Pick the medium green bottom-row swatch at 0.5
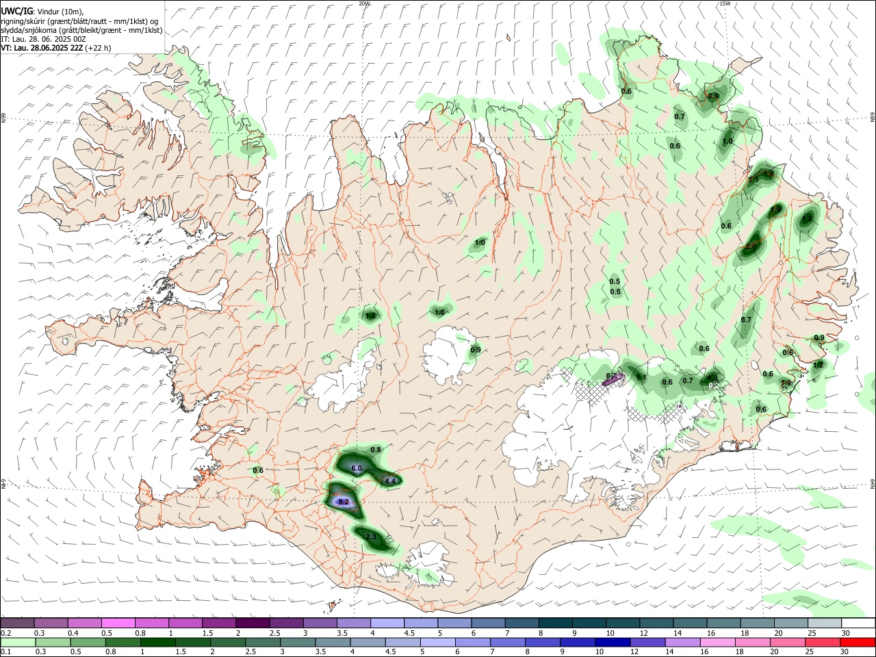Screen dimensions: 876x657 (x=88, y=642)
